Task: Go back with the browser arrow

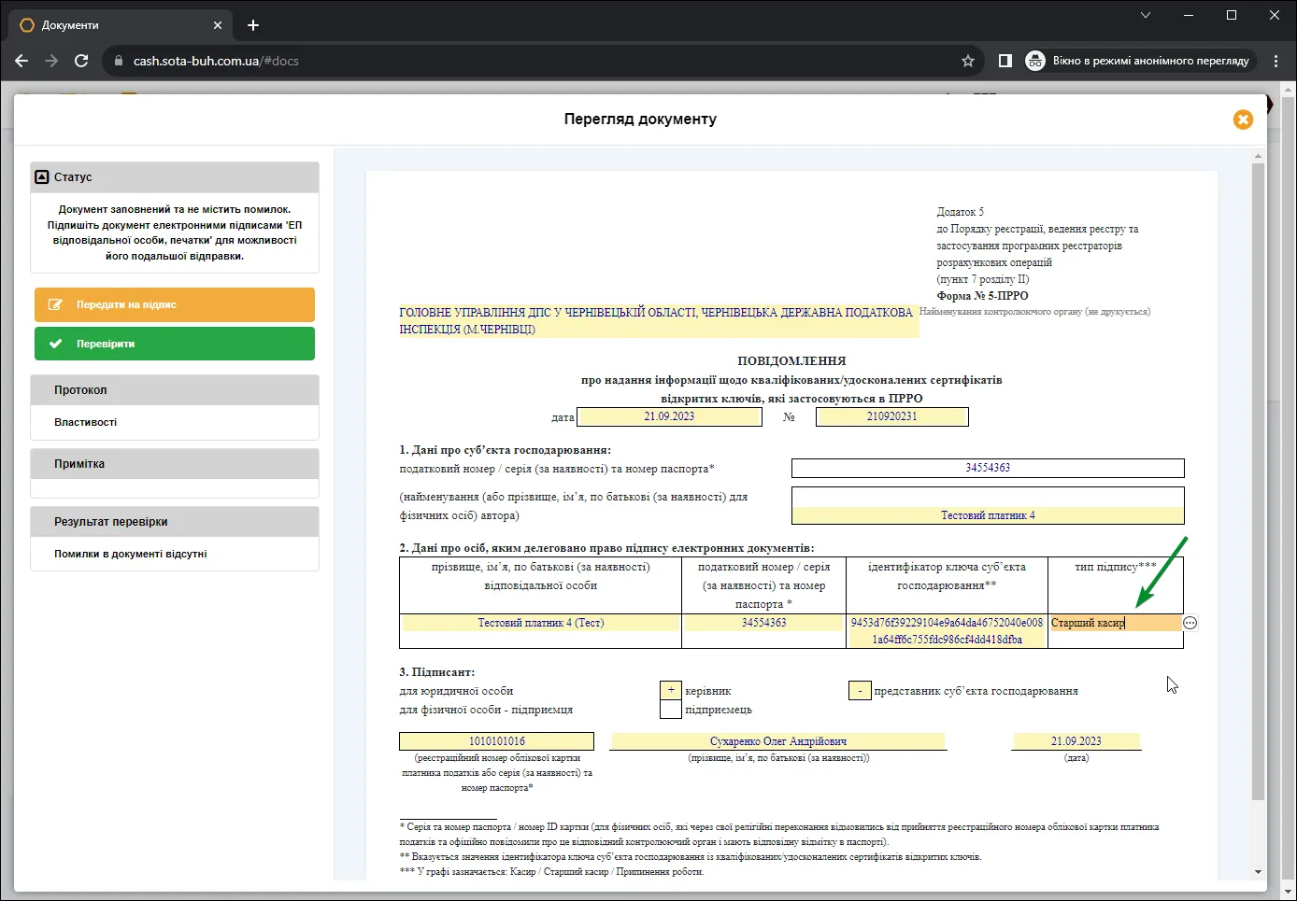Action: coord(21,61)
